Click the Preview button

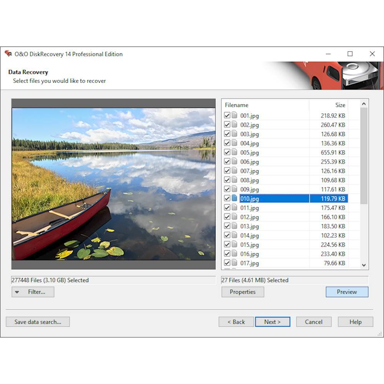pyautogui.click(x=347, y=292)
